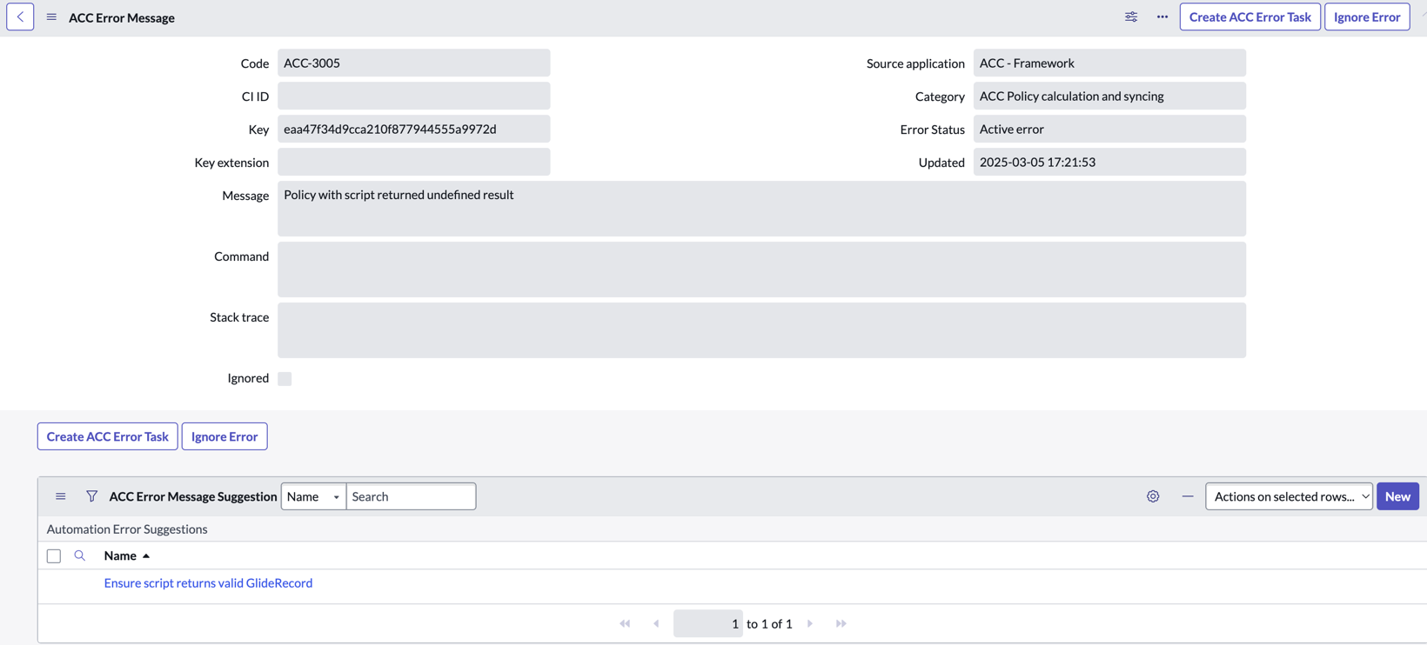The image size is (1427, 645).
Task: Open more options ellipsis in header
Action: (1162, 17)
